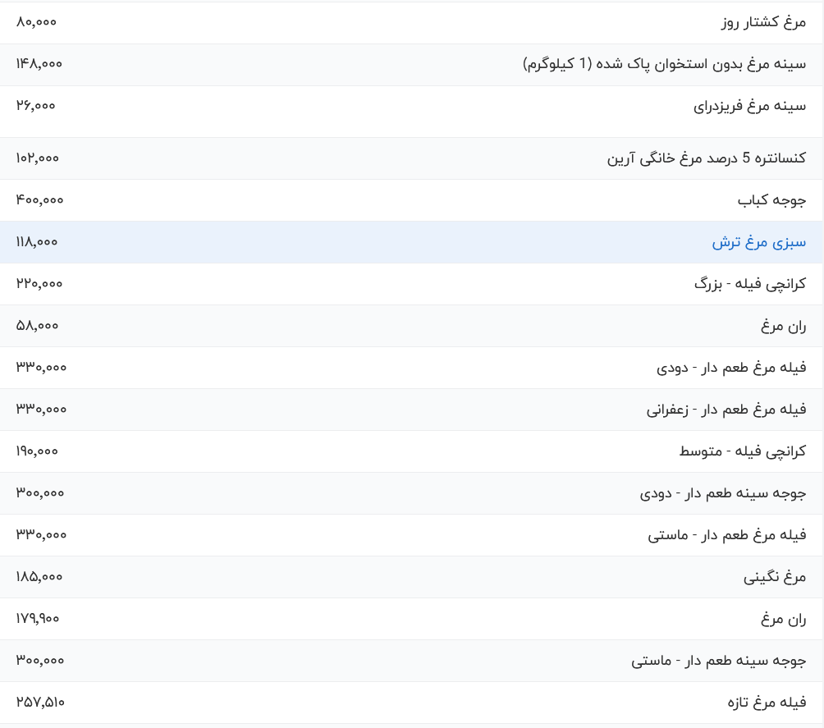Open the ران مرغ link priced ۵۸,۰۰۰
The width and height of the screenshot is (824, 728).
pyautogui.click(x=783, y=326)
